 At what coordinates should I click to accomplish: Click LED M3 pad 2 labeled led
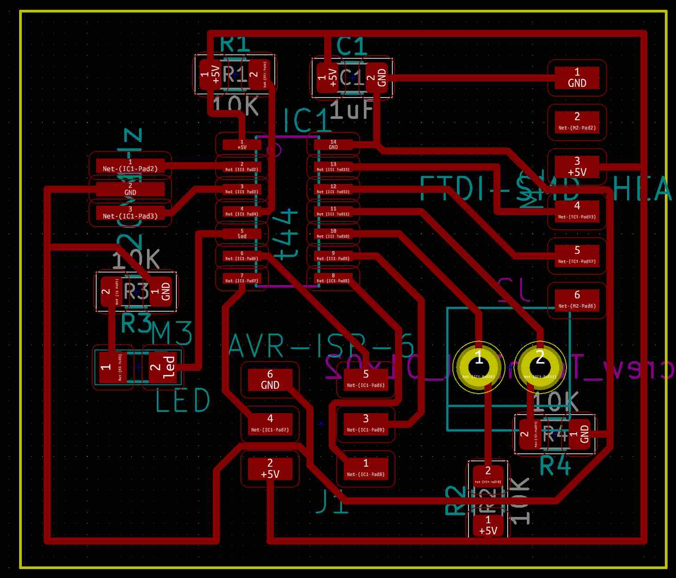[163, 367]
